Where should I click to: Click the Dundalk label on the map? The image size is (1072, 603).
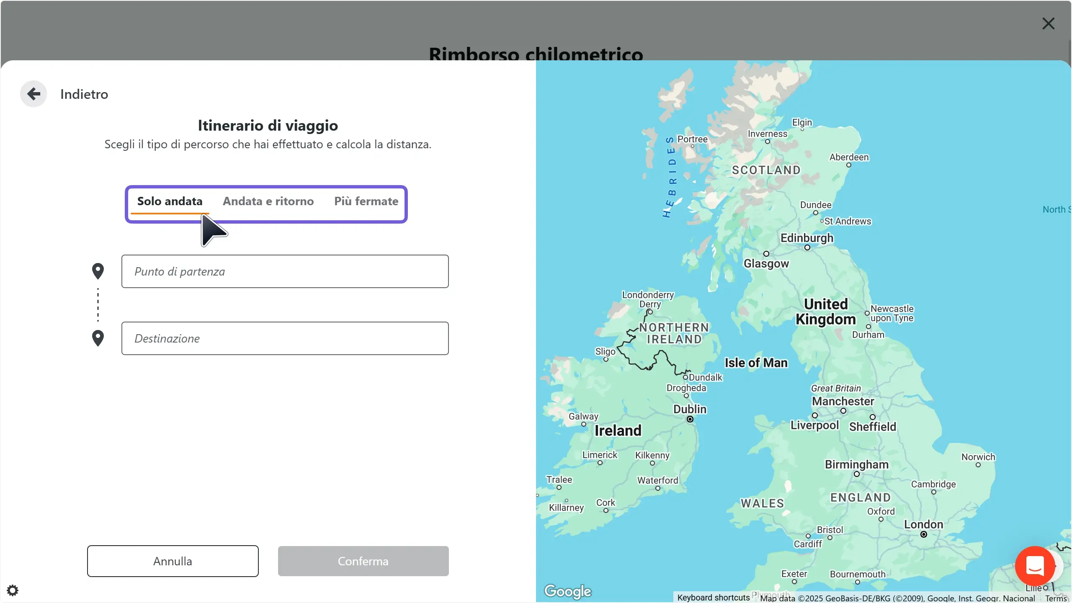[x=705, y=377]
